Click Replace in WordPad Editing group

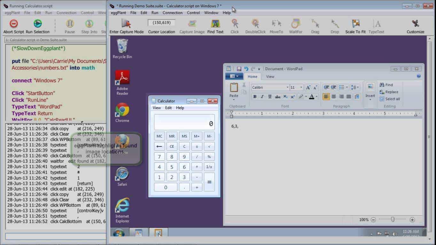coord(389,92)
